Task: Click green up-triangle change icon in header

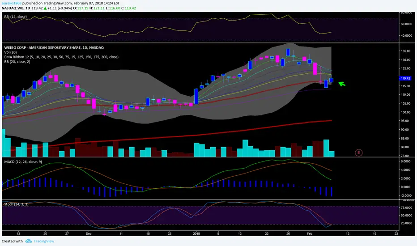Action: click(x=45, y=8)
